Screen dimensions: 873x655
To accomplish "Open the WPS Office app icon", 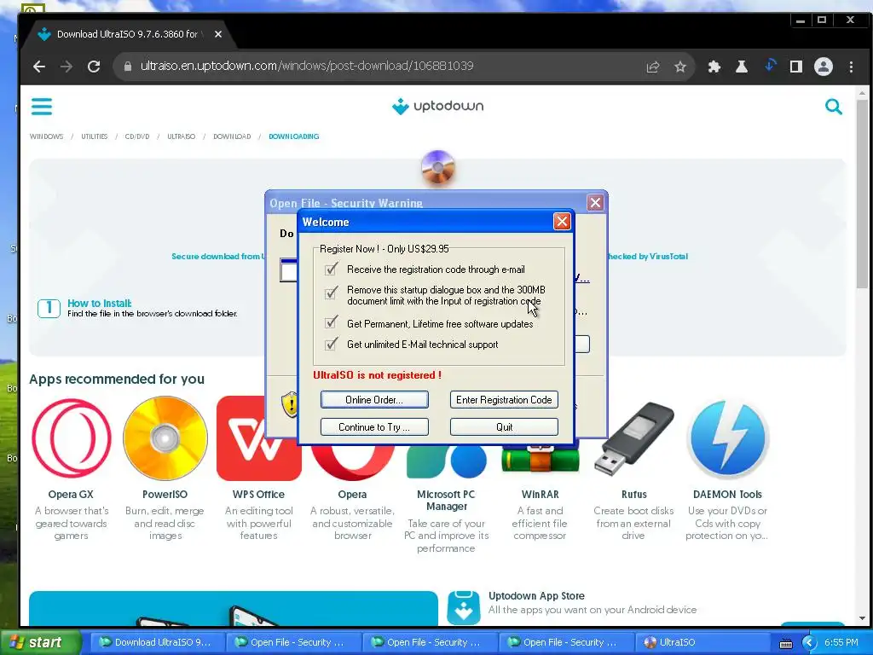I will tap(257, 438).
